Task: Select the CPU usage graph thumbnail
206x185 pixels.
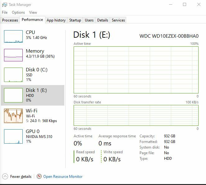Action: (x=13, y=36)
